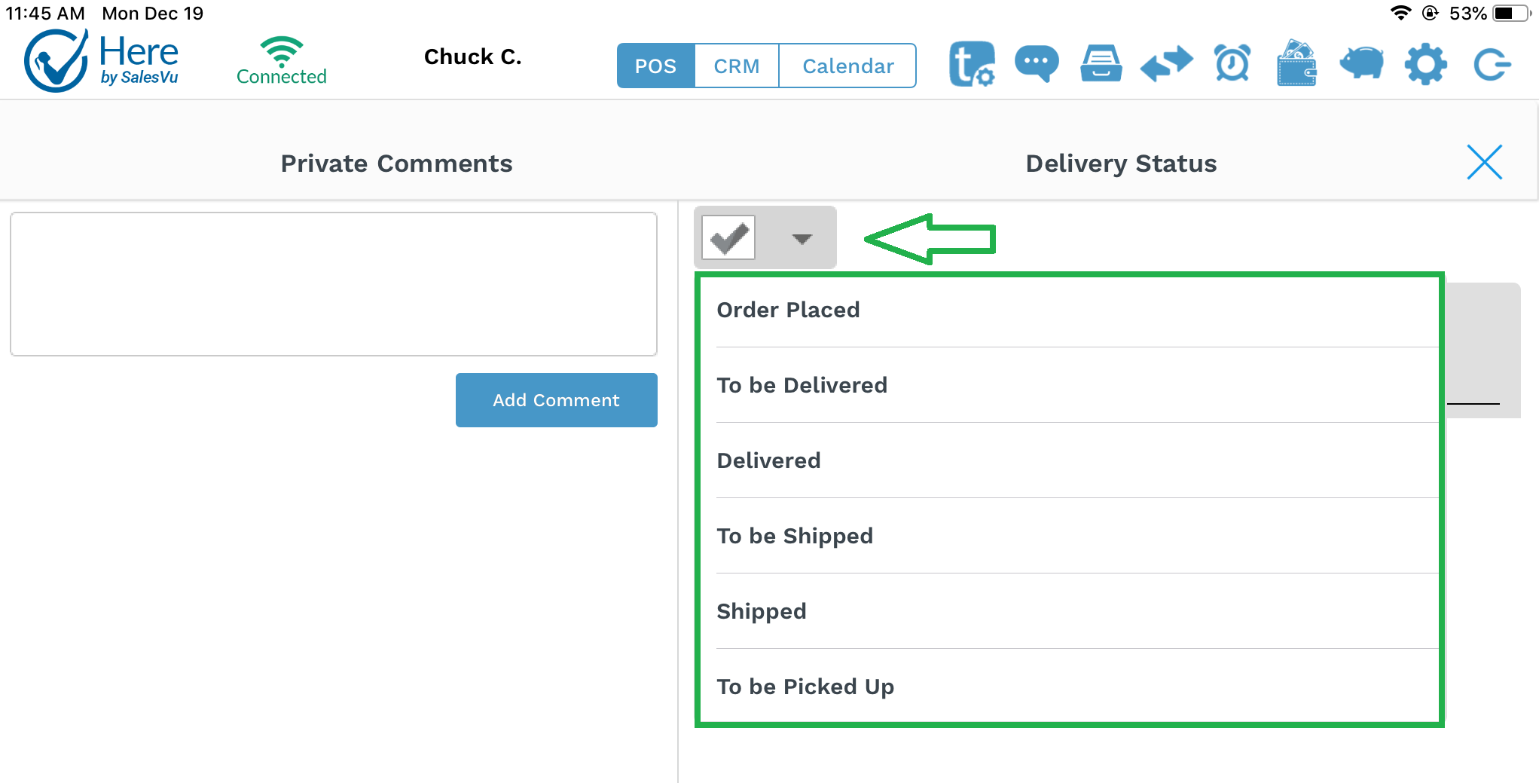Open the wallet with cash icon
This screenshot has width=1539, height=783.
1296,63
